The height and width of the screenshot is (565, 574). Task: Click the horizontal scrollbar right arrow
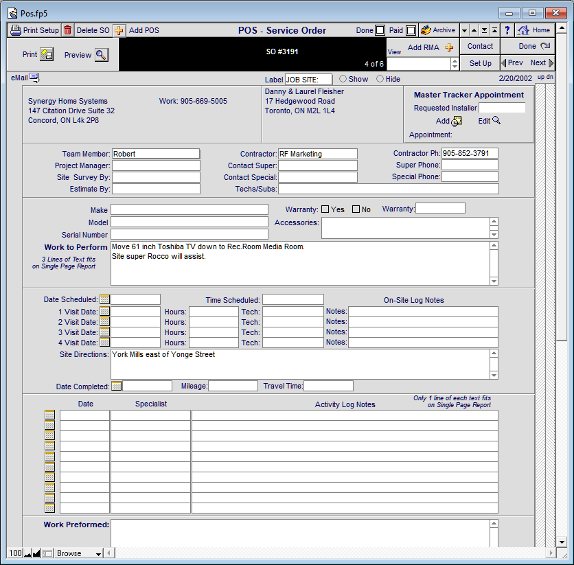tap(551, 553)
